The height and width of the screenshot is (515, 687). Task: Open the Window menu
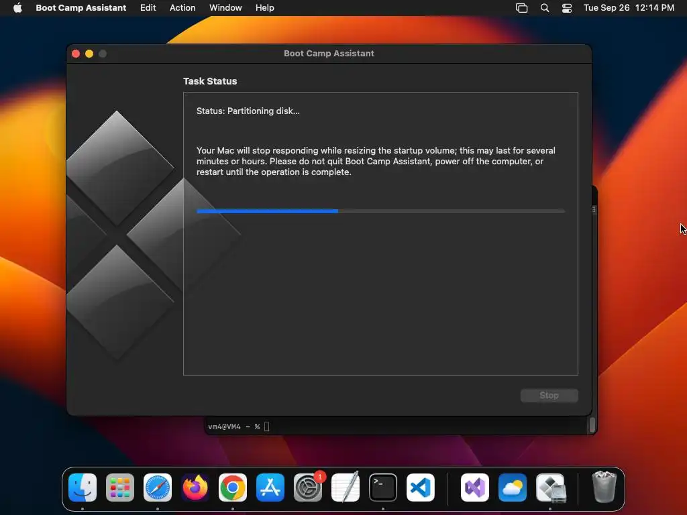225,7
